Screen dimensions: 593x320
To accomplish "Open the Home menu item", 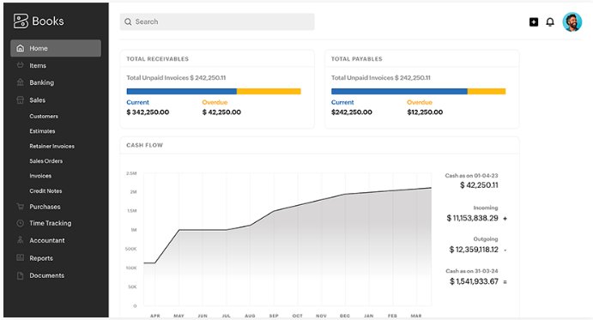I will click(56, 48).
